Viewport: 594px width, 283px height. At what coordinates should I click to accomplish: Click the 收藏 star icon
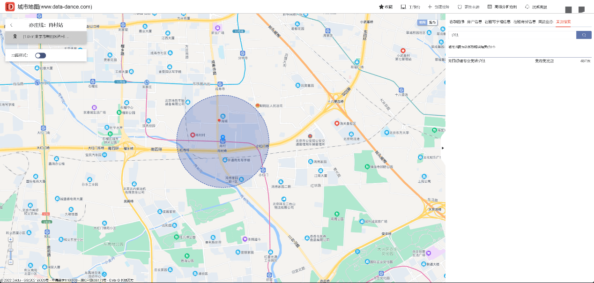click(x=381, y=7)
